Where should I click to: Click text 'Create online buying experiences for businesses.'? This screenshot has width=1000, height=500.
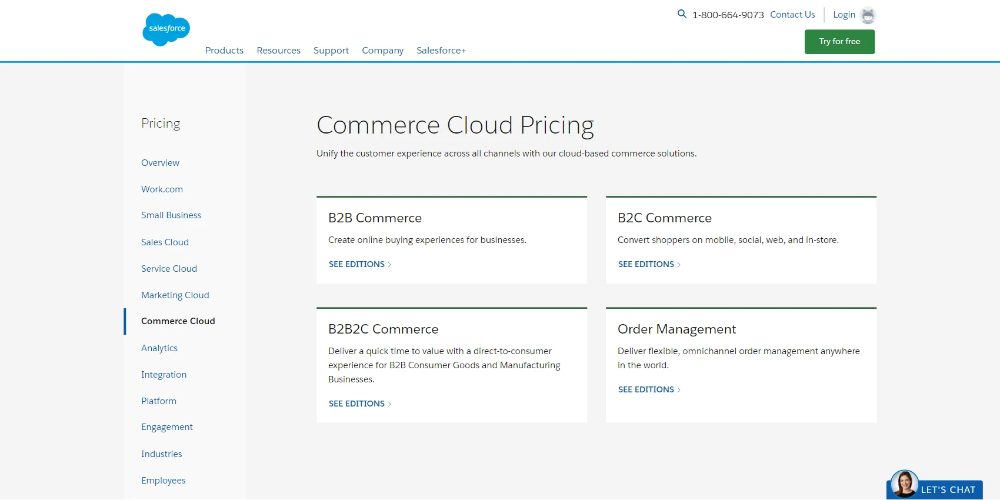pos(428,240)
